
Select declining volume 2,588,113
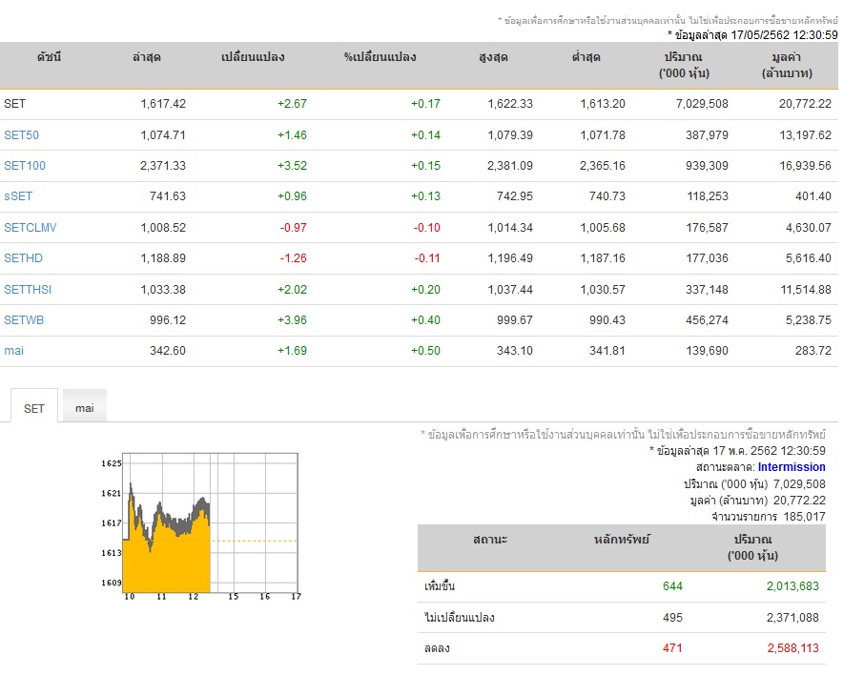coord(793,648)
